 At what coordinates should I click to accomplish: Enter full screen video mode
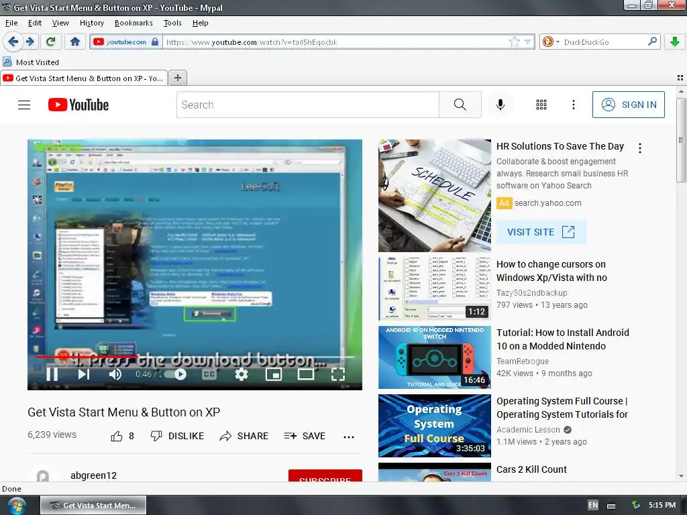(338, 374)
